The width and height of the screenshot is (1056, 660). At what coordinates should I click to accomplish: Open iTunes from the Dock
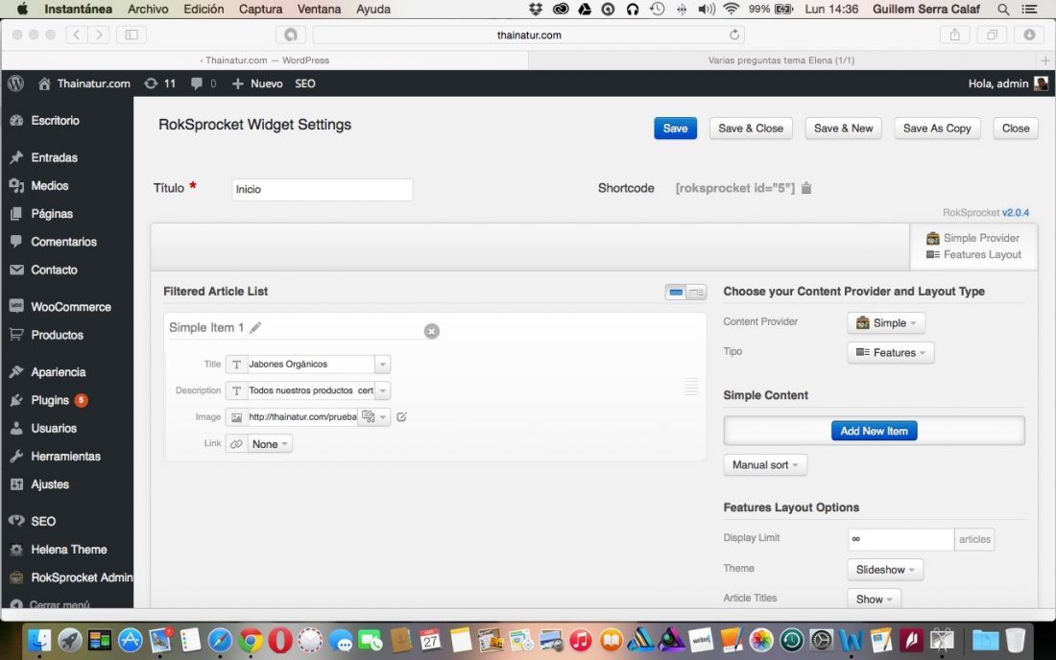(580, 640)
